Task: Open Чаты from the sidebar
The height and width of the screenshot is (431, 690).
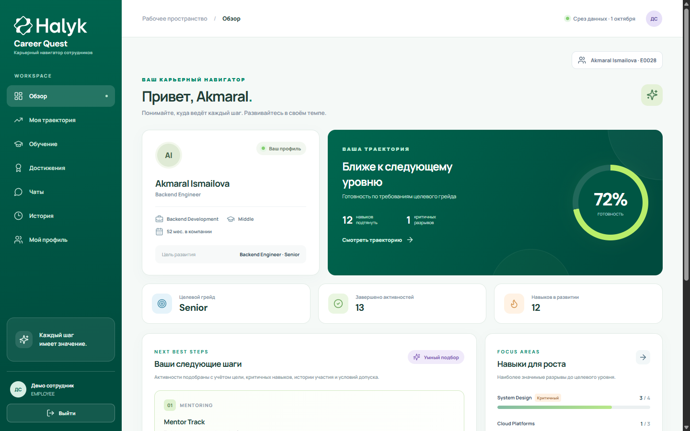Action: (x=61, y=192)
